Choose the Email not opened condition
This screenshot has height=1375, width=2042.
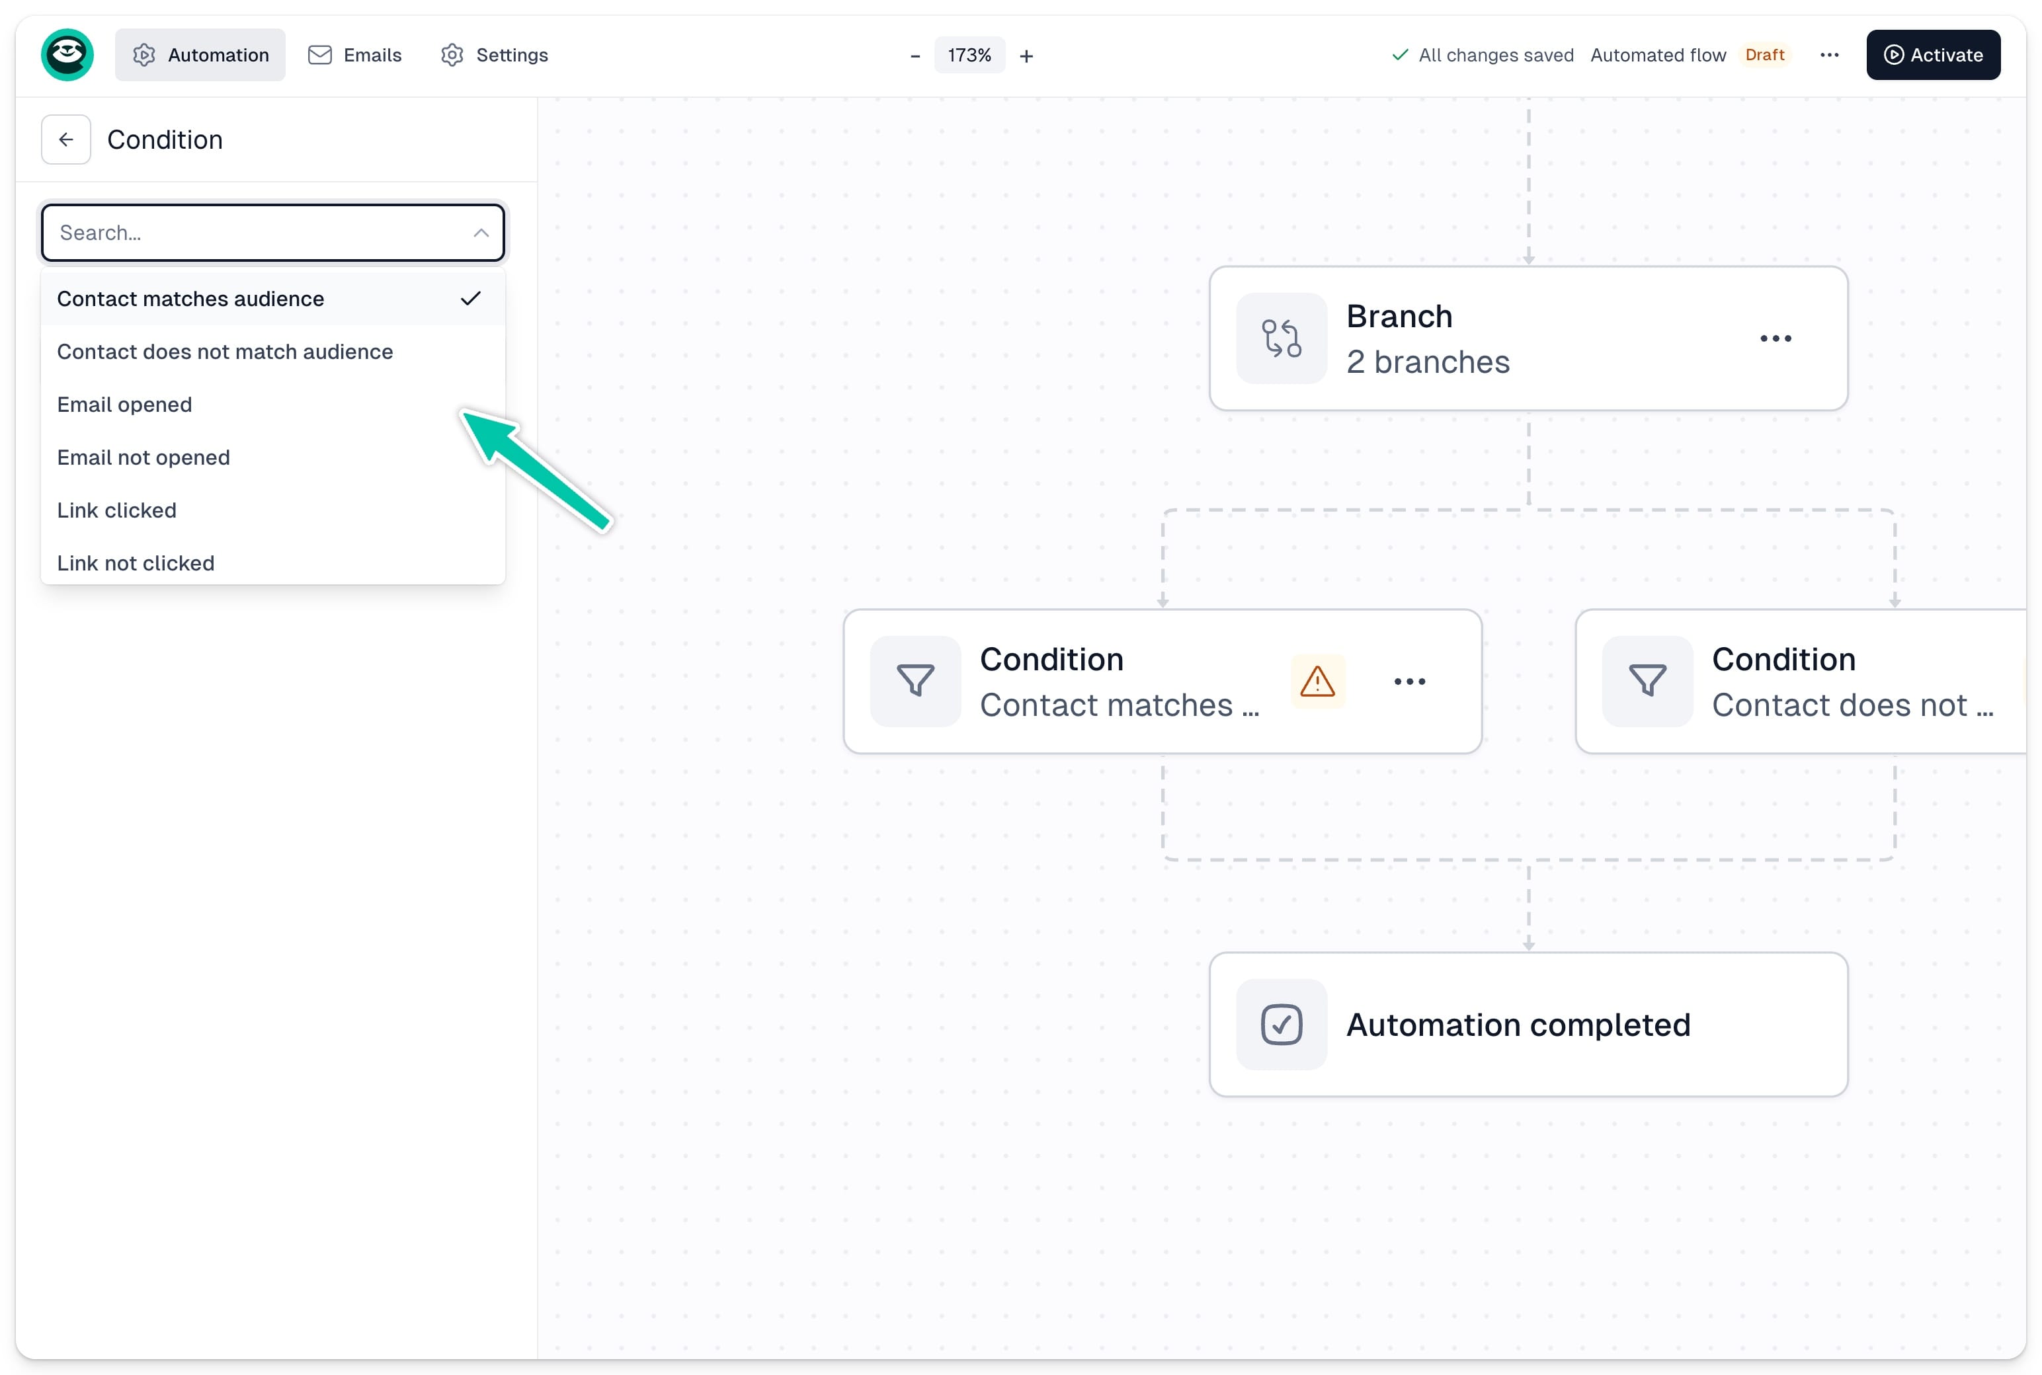(x=272, y=457)
